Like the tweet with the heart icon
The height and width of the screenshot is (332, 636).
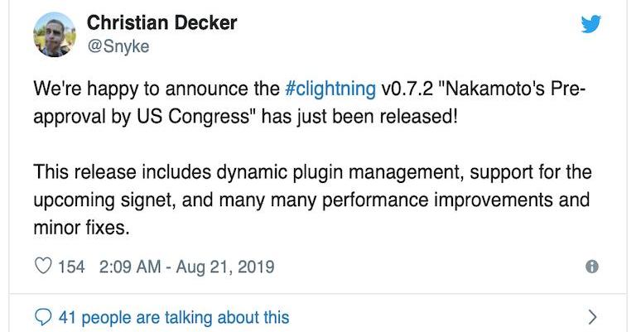[x=43, y=267]
